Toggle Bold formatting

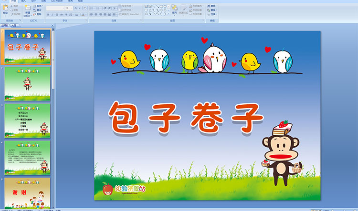[x=48, y=15]
